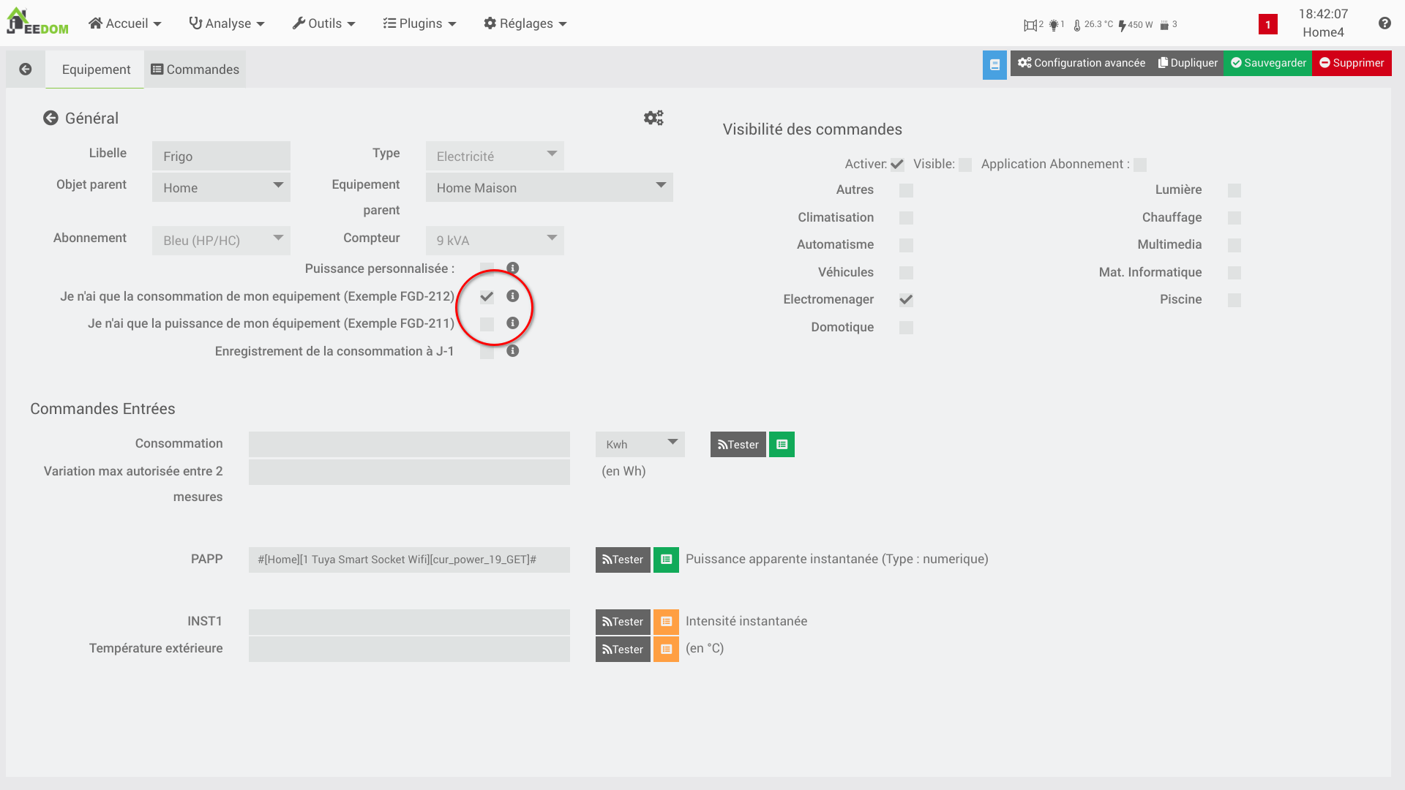Open the Plugins menu
The height and width of the screenshot is (790, 1405).
click(x=419, y=23)
